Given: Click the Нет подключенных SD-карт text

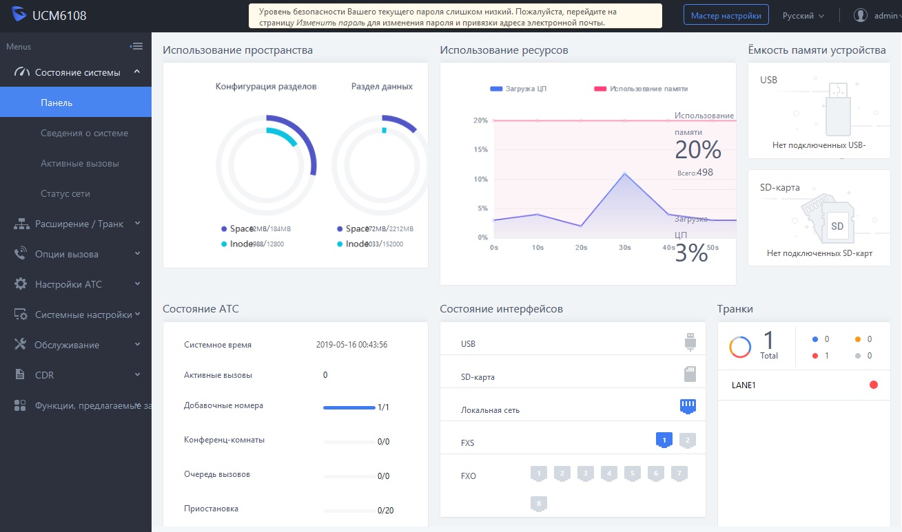Looking at the screenshot, I should [x=819, y=253].
